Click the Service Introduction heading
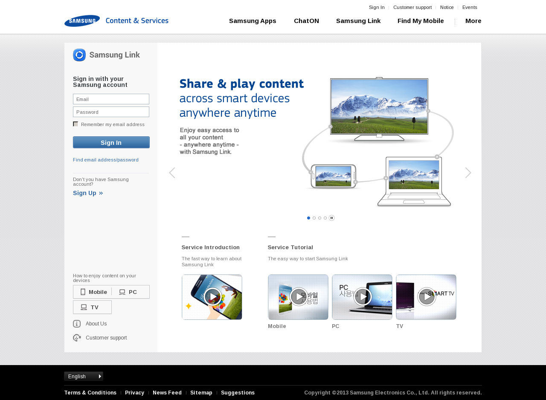This screenshot has height=400, width=546. click(211, 247)
